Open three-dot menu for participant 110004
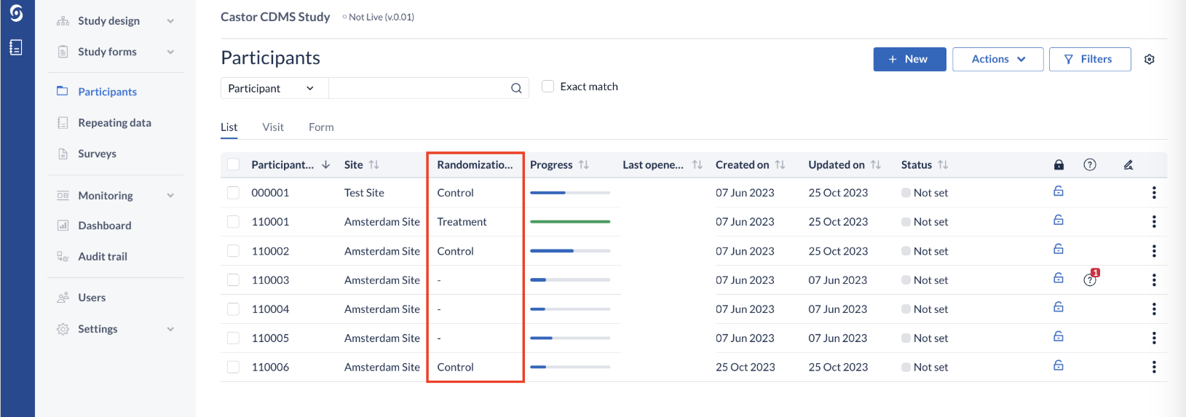 1154,309
